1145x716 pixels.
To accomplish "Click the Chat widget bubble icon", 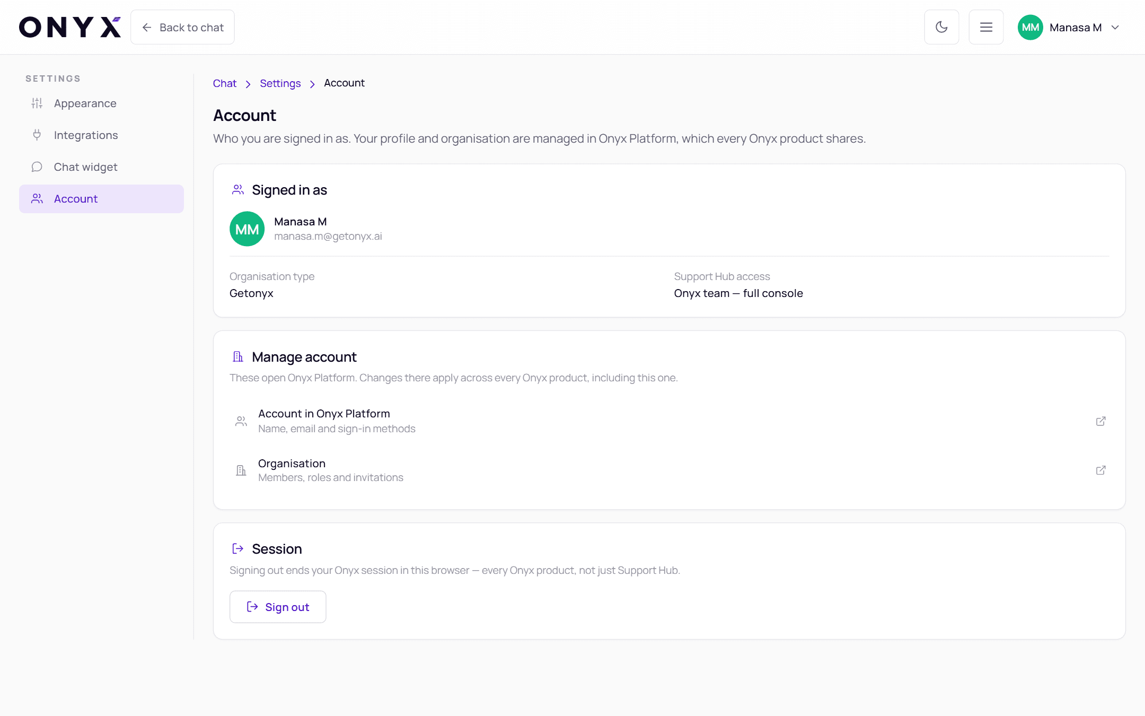I will pos(37,167).
